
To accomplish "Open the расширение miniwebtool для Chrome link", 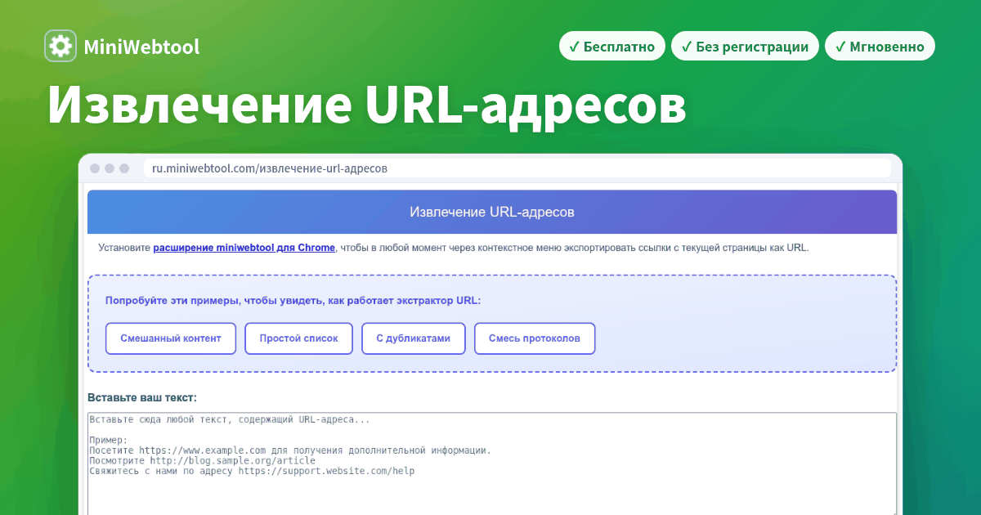I will point(244,248).
